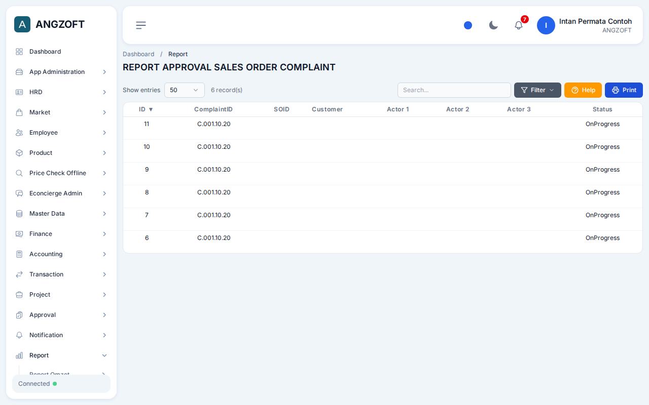Click the 6 record(s) label
The height and width of the screenshot is (405, 649).
227,90
